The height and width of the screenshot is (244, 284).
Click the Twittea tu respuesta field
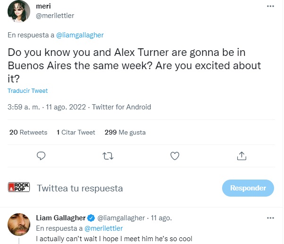pos(80,188)
